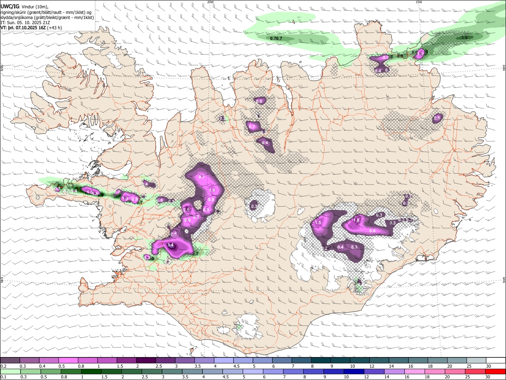Click the '3.4' snowfall value on the map
The height and width of the screenshot is (380, 506).
tap(171, 245)
